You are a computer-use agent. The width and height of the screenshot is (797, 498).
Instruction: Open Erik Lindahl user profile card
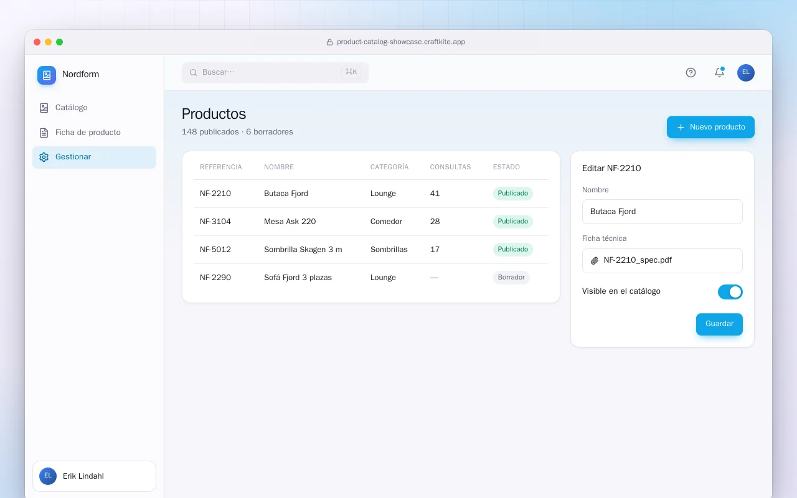tap(94, 476)
